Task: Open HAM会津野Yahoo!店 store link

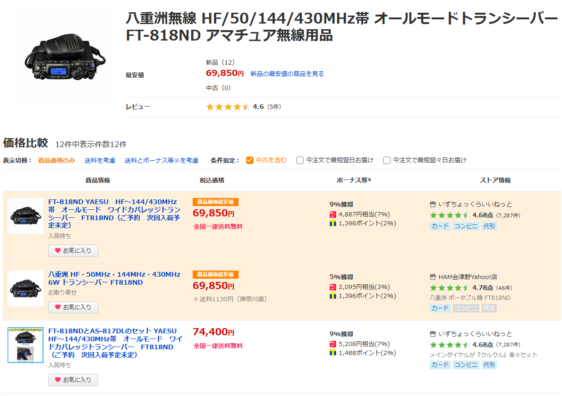Action: coord(468,277)
